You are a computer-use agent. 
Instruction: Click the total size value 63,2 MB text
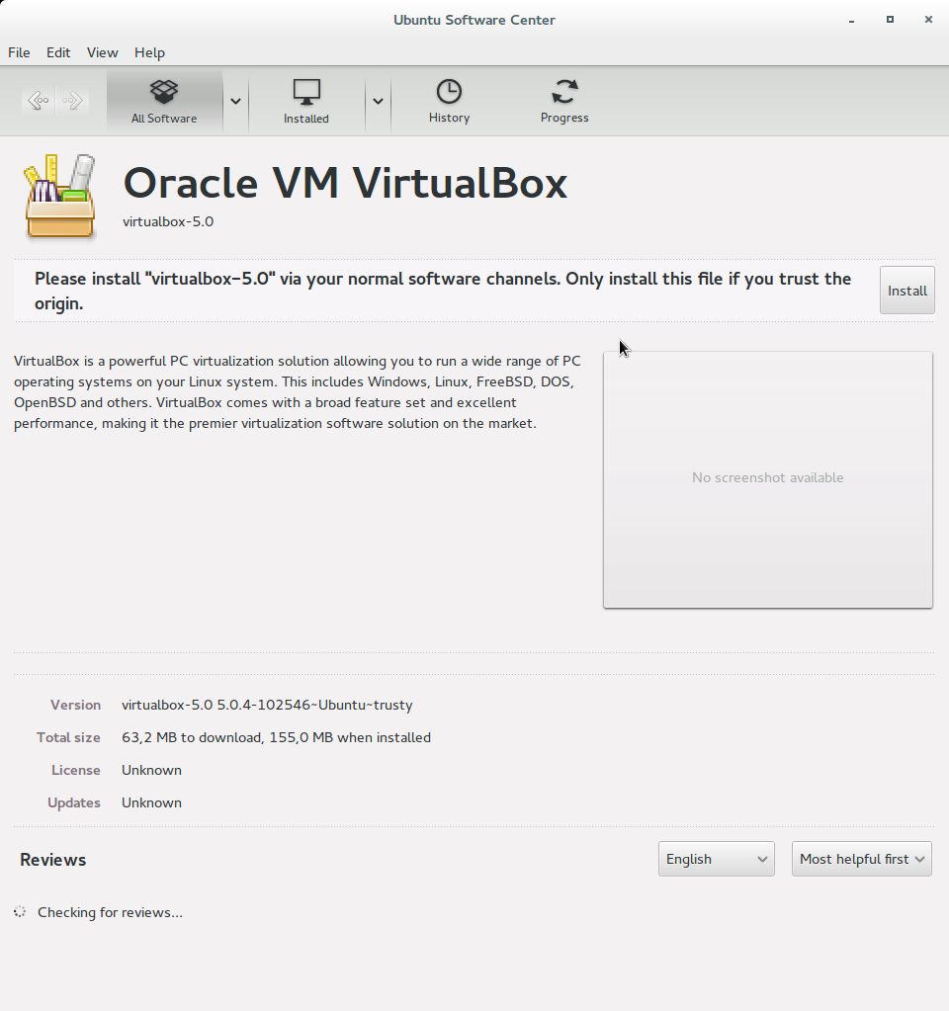[x=276, y=737]
